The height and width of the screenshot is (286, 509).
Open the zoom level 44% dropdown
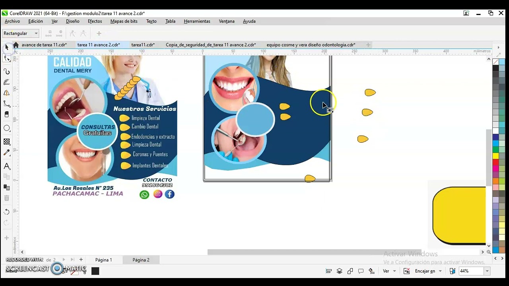[487, 271]
